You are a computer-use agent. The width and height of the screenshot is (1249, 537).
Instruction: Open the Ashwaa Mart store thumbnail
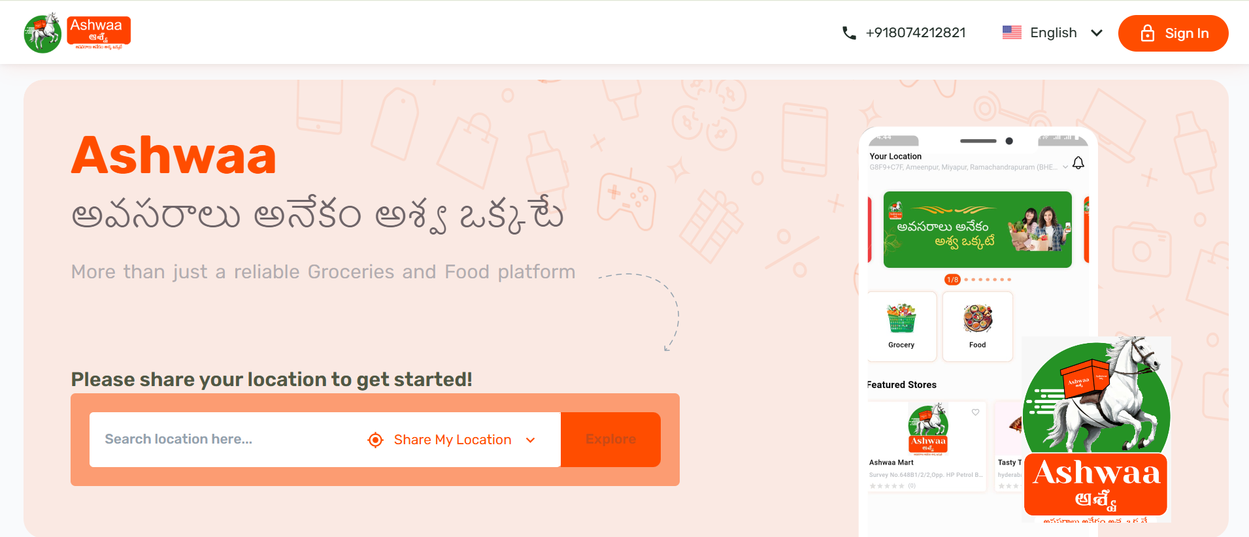[x=928, y=429]
